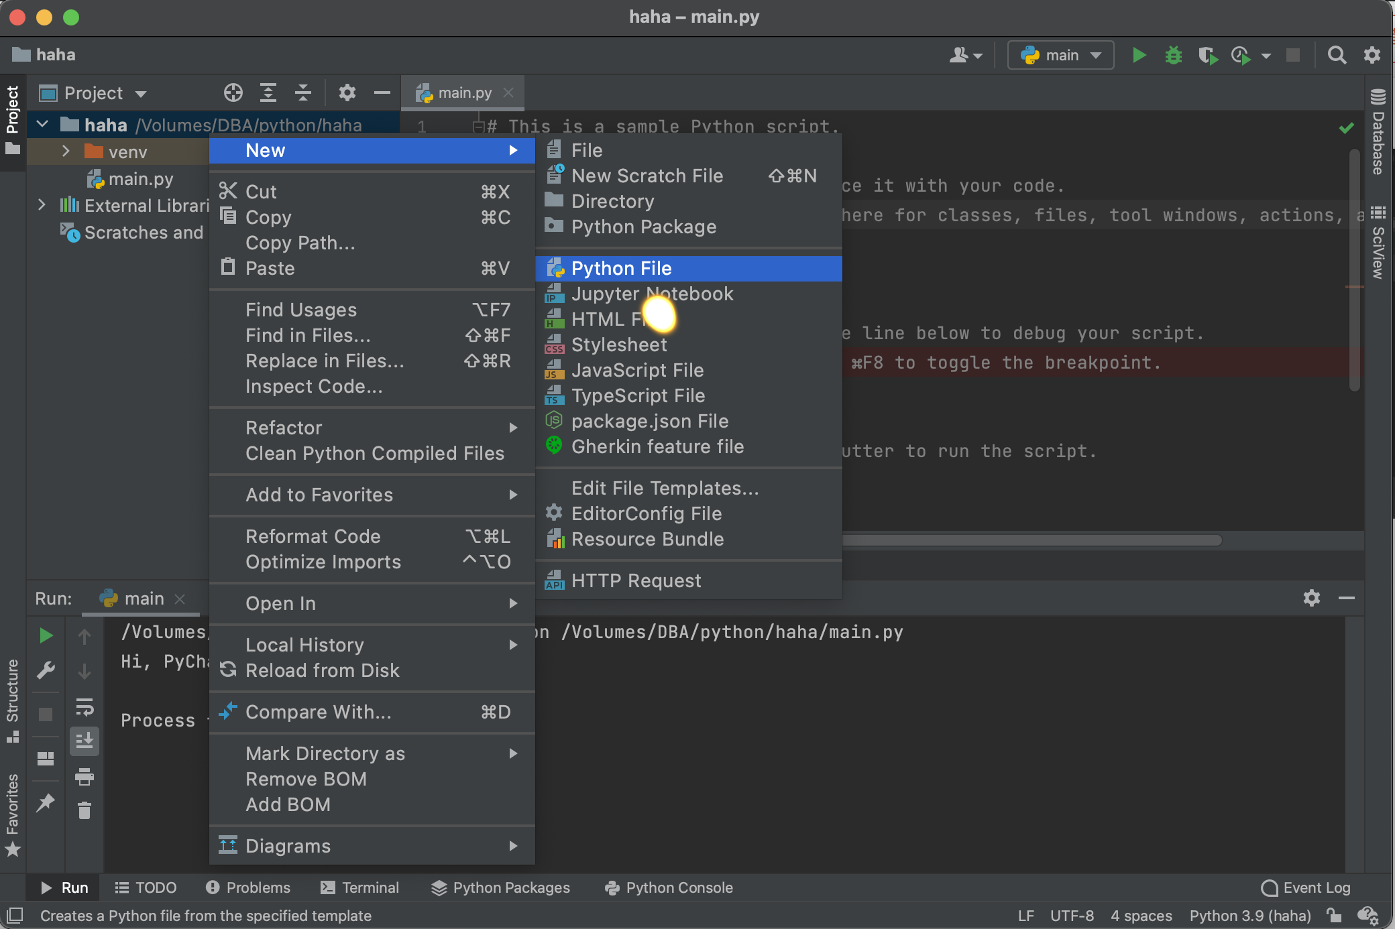Open Run panel settings gear
The image size is (1395, 929).
[1312, 598]
